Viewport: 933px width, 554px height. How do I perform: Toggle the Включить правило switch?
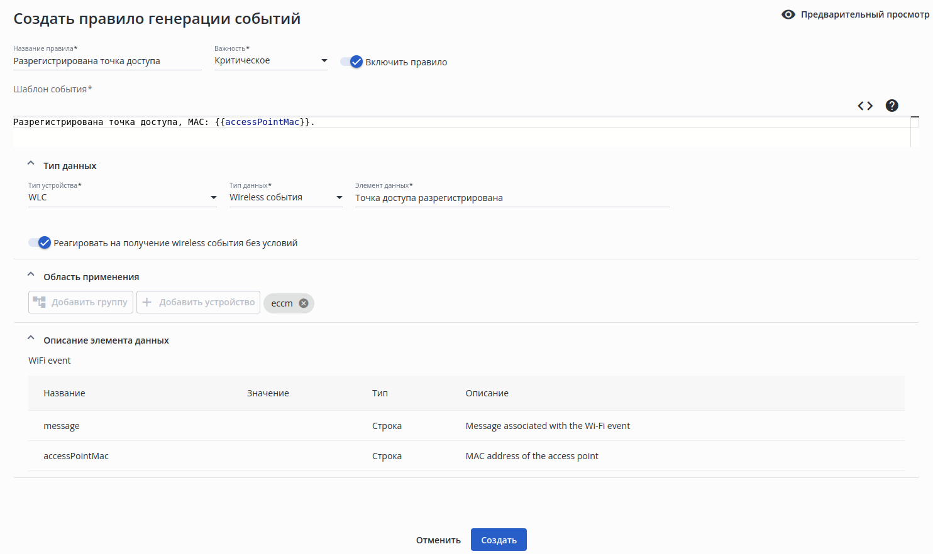pos(352,62)
